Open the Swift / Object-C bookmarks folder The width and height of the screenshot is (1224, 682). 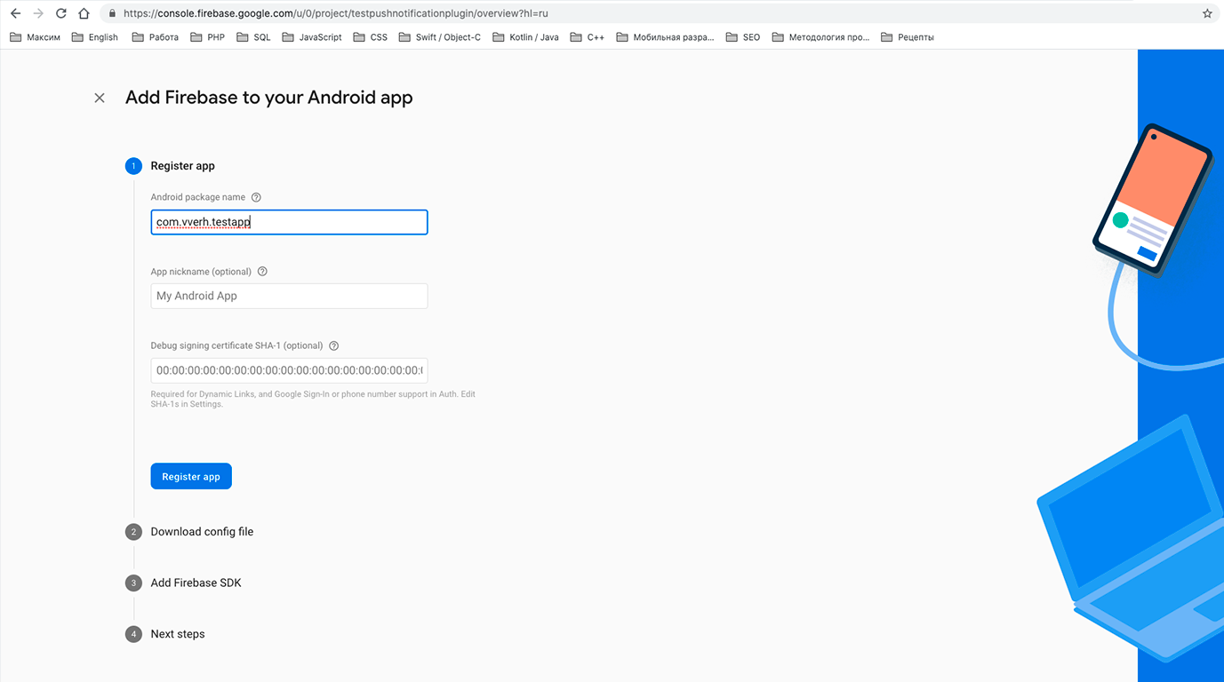(439, 37)
